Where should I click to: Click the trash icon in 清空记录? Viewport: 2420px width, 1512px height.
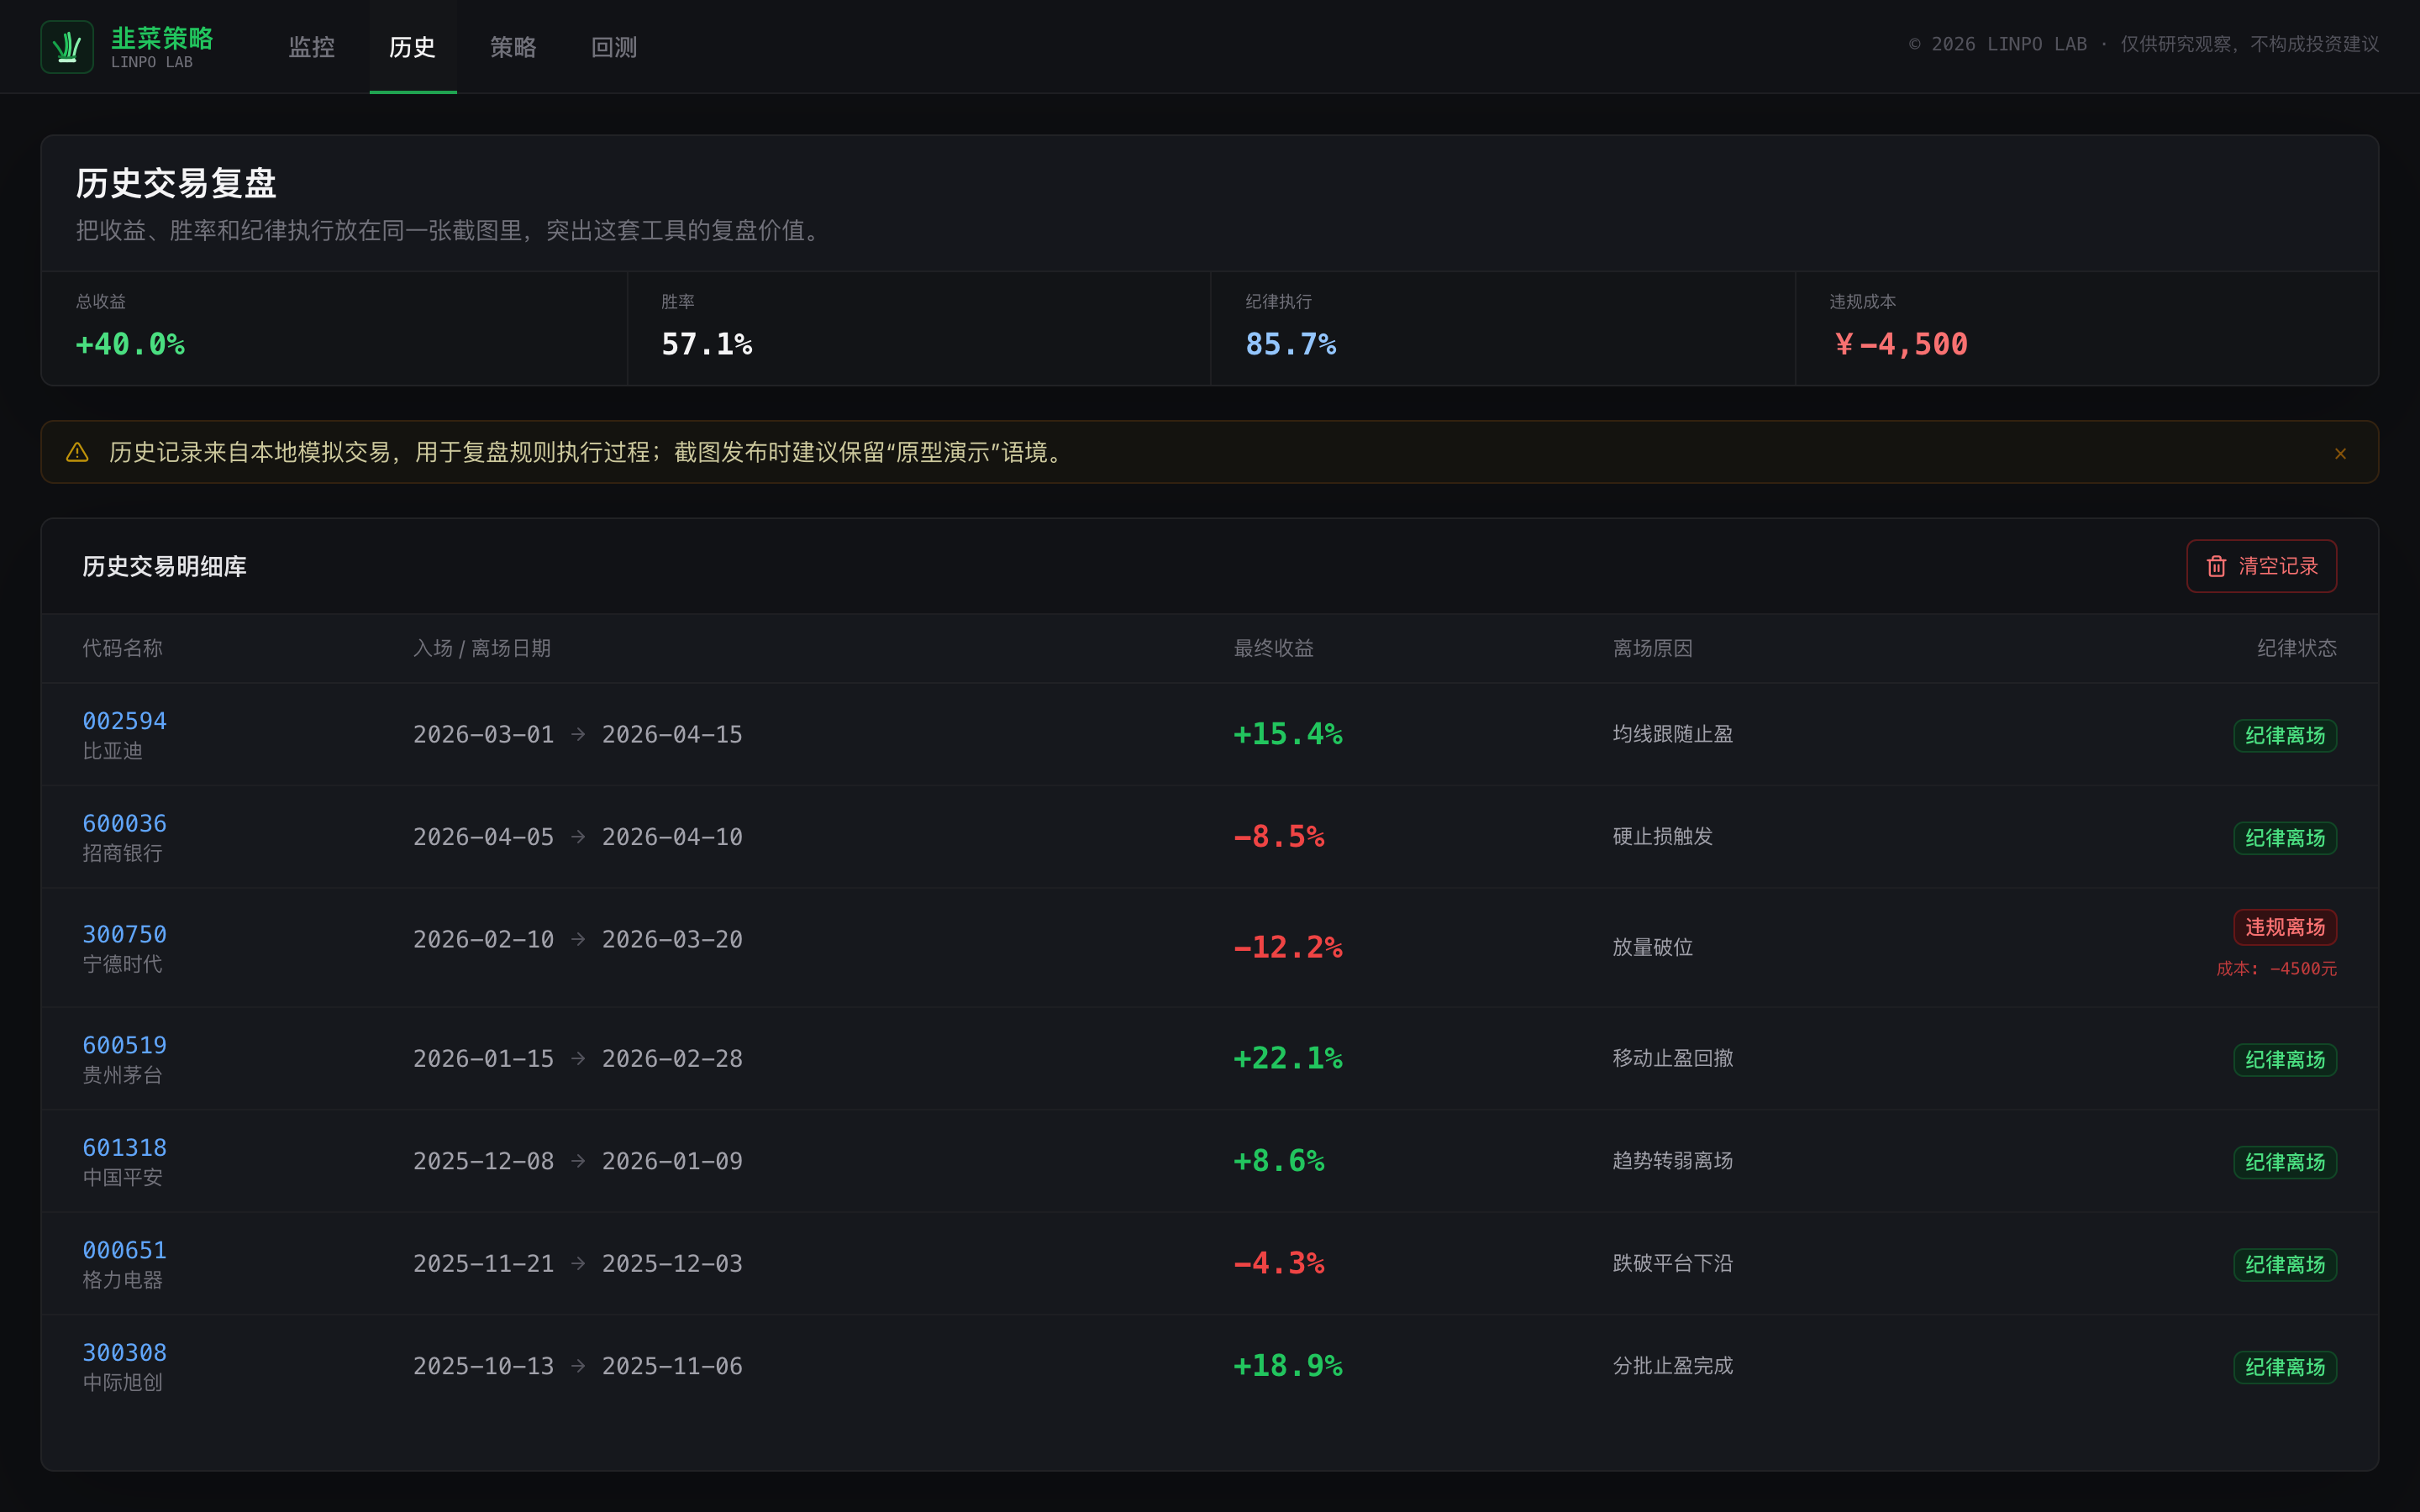pos(2216,566)
